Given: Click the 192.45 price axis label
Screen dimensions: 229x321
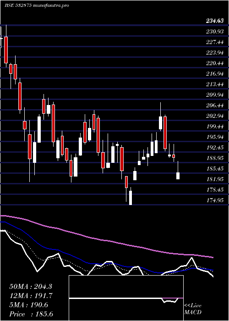Looking at the screenshot, I should coord(214,148).
